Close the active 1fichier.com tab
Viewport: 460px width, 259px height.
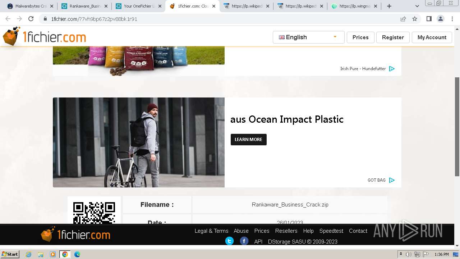[x=214, y=6]
